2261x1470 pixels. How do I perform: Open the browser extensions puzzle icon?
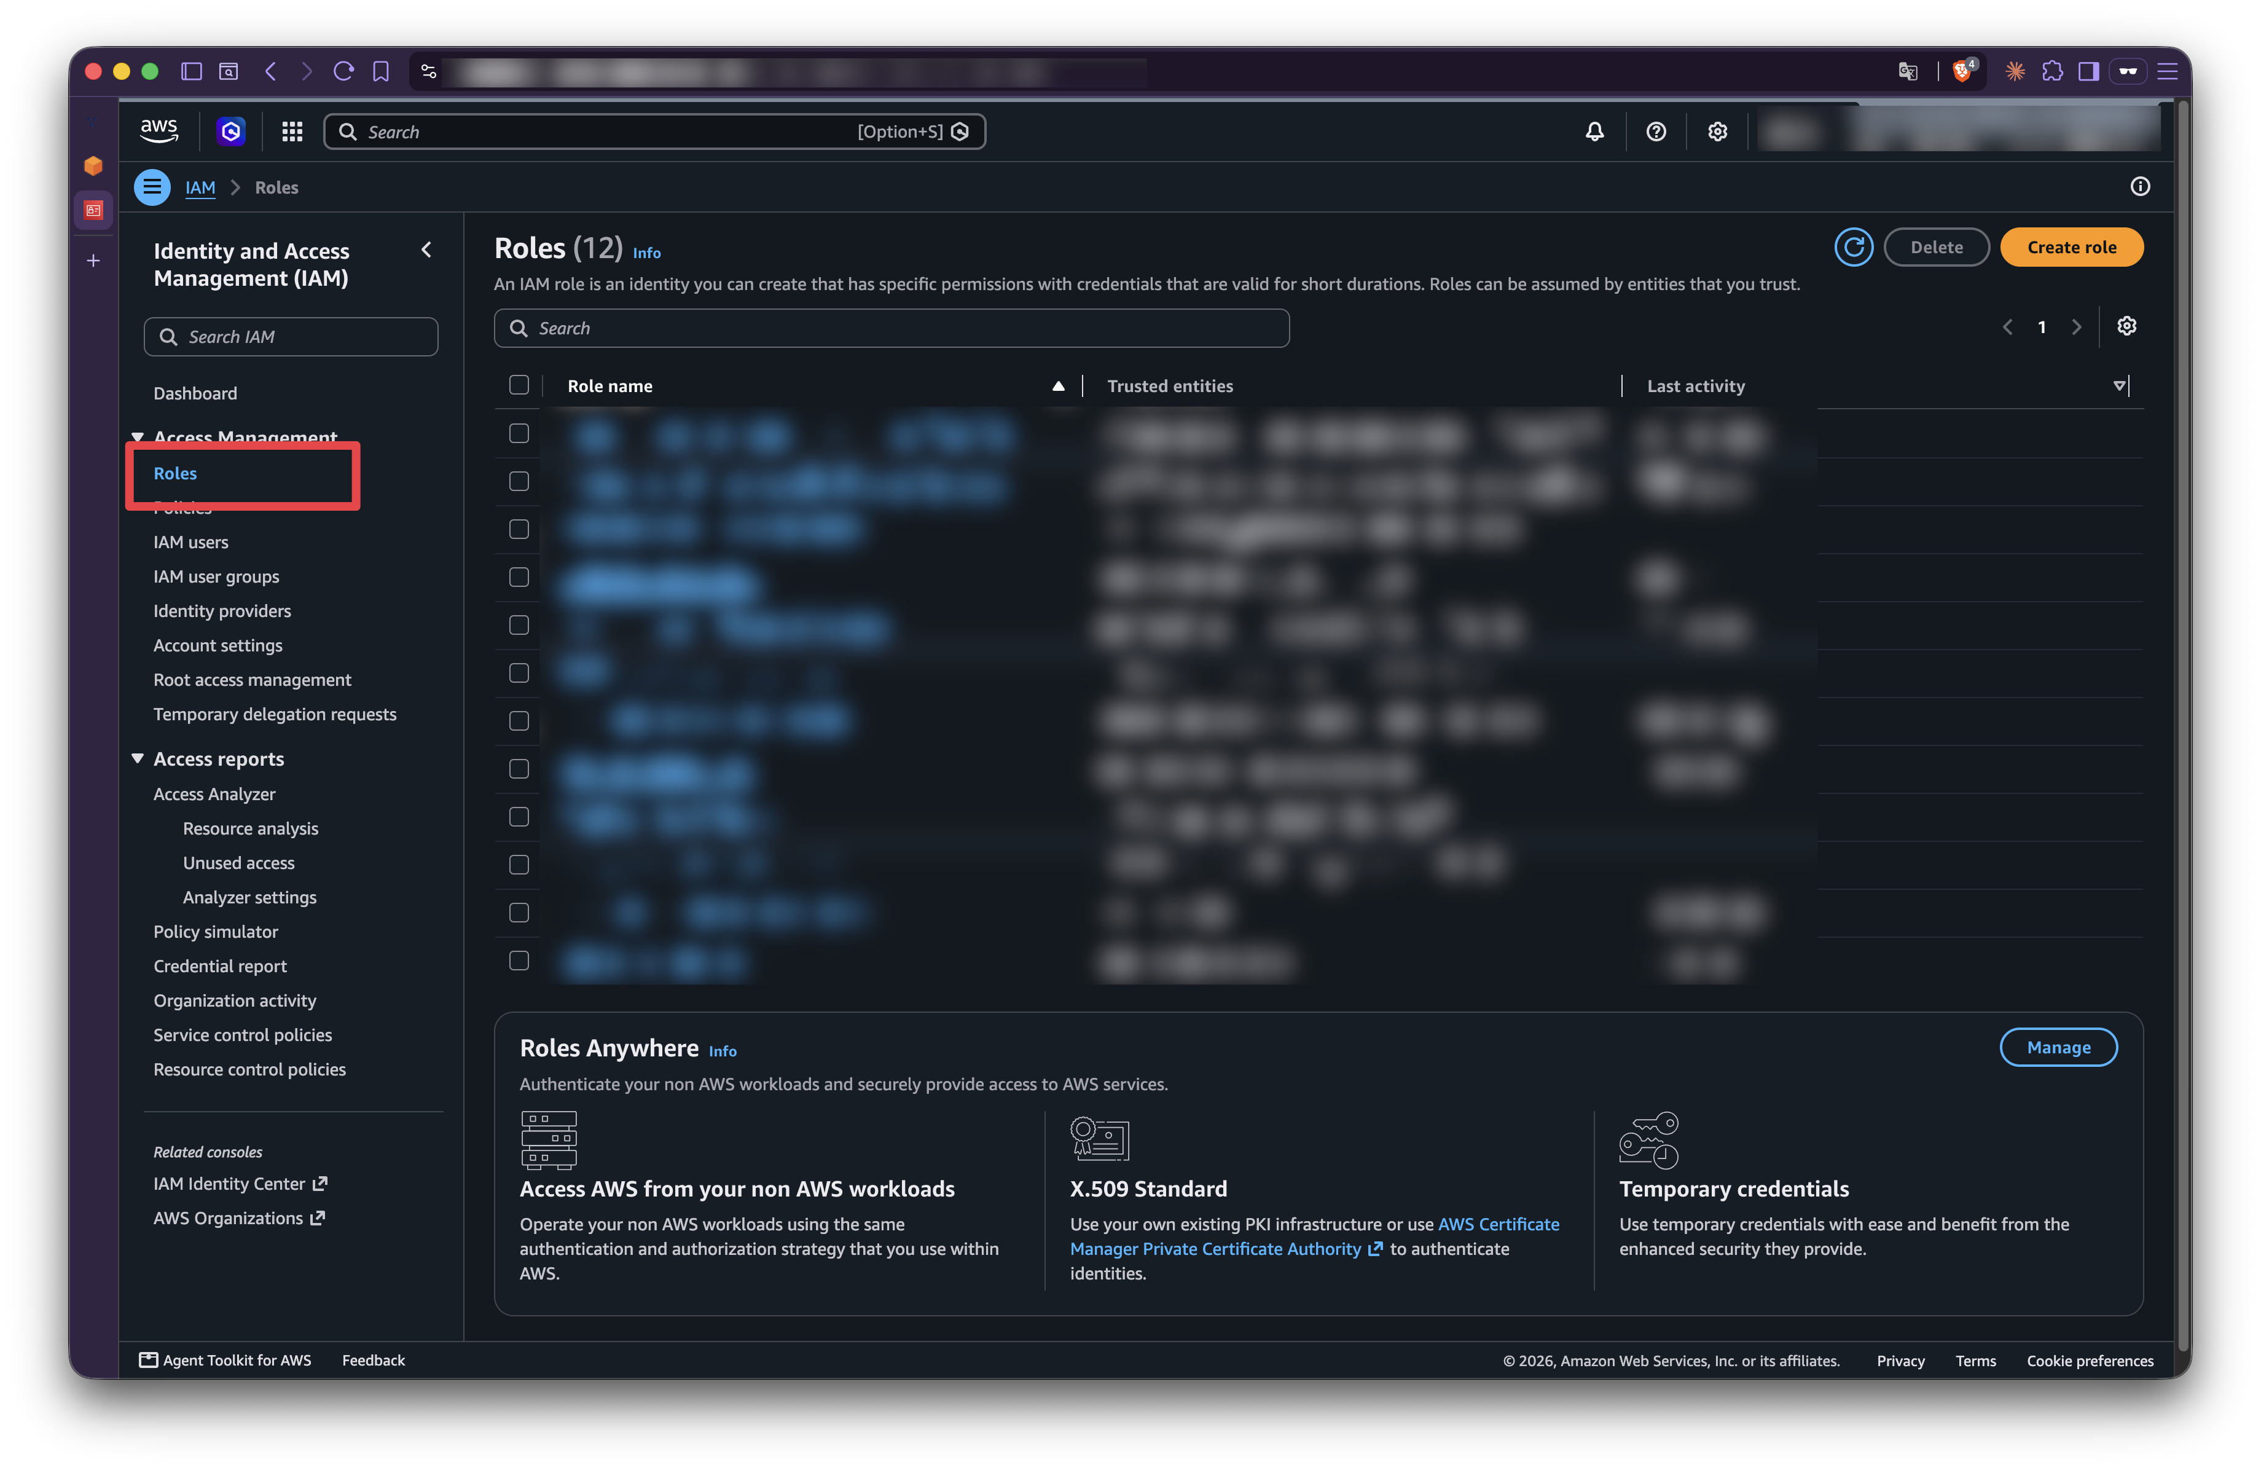tap(2052, 71)
